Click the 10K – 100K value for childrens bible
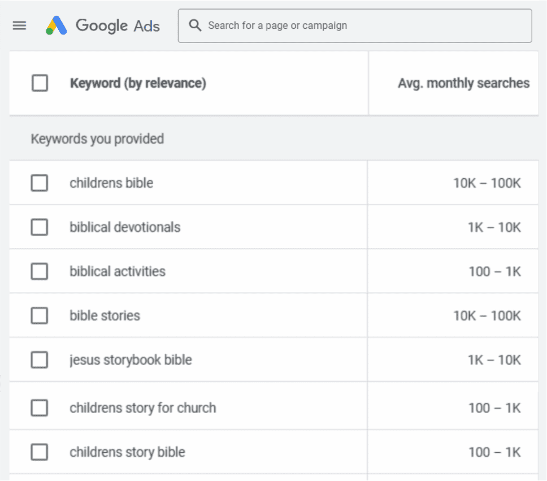Screen dimensions: 547x481 (487, 183)
